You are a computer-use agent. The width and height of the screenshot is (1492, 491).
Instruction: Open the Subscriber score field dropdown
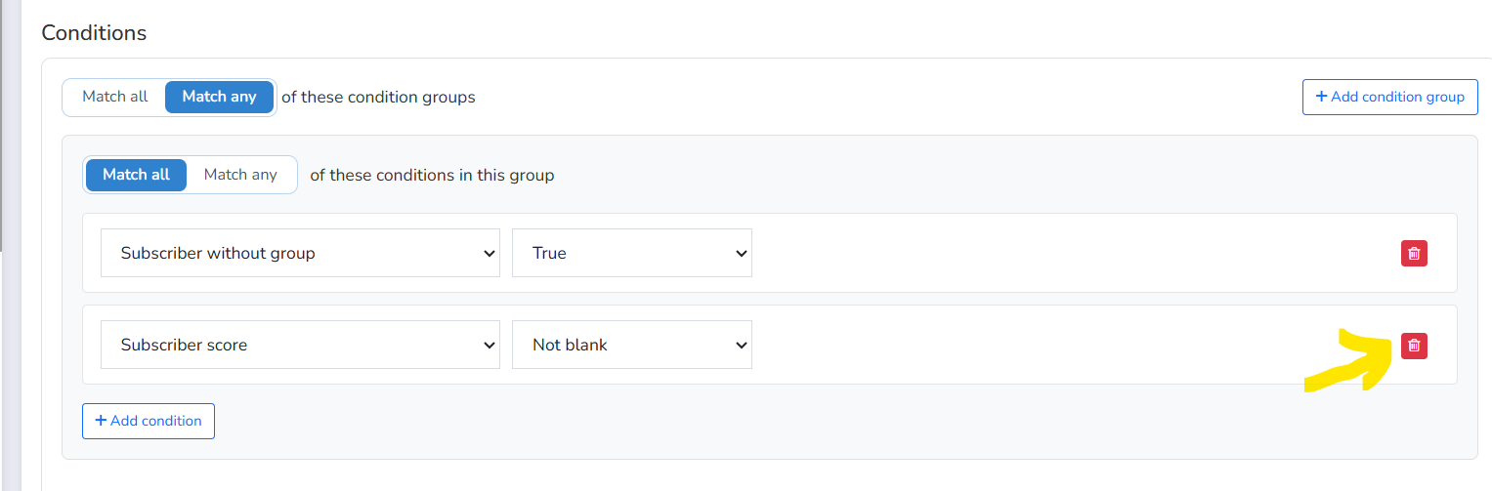click(x=300, y=345)
